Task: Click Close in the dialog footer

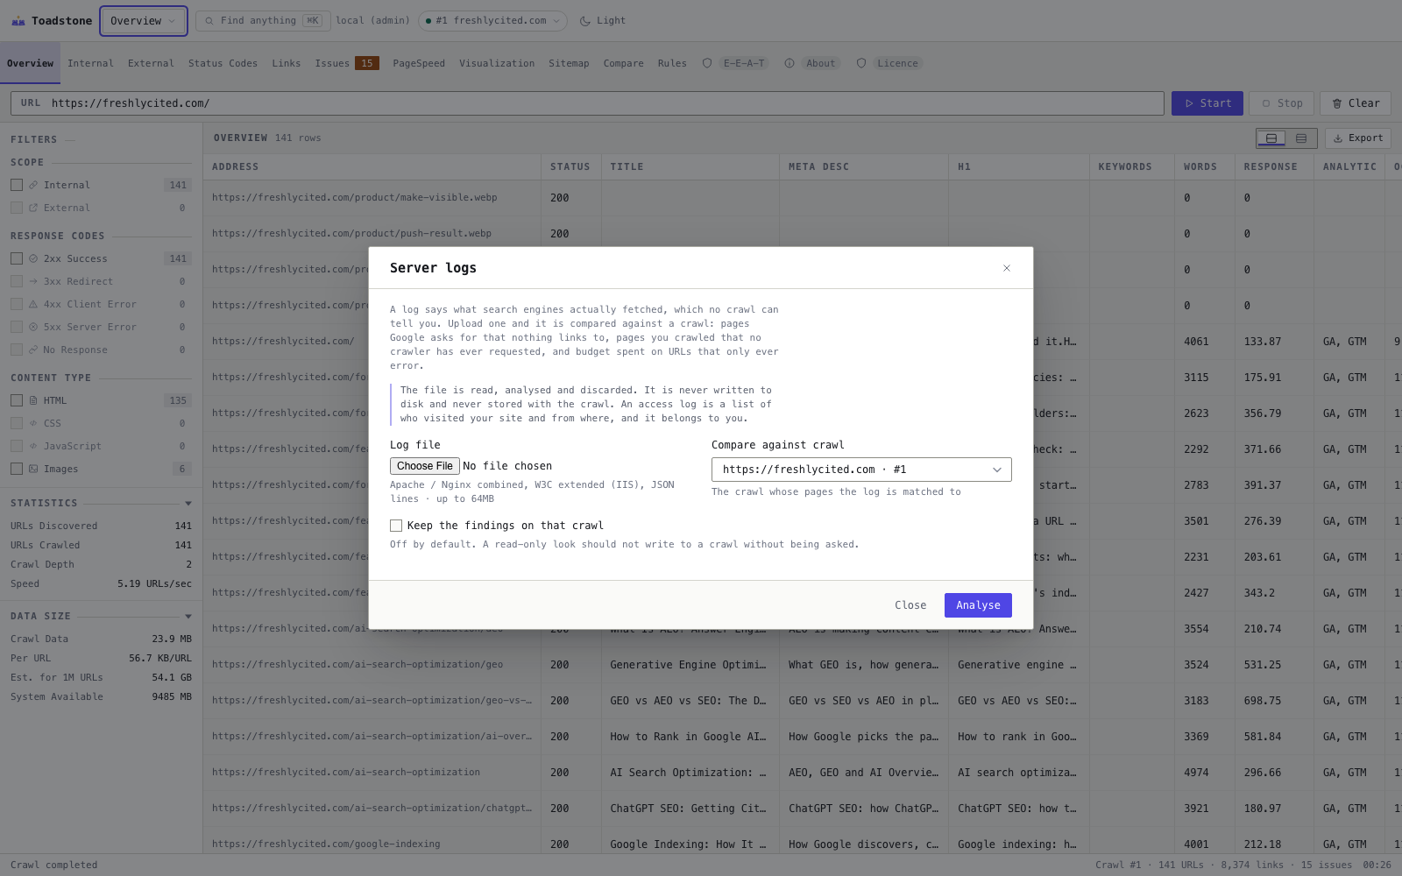Action: (x=910, y=605)
